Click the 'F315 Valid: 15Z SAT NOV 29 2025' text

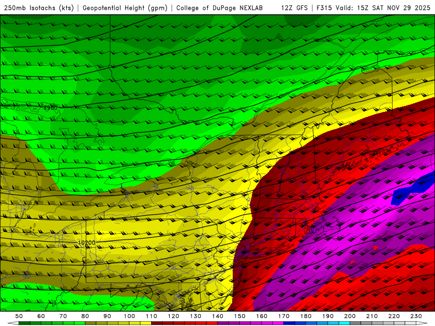(x=374, y=8)
